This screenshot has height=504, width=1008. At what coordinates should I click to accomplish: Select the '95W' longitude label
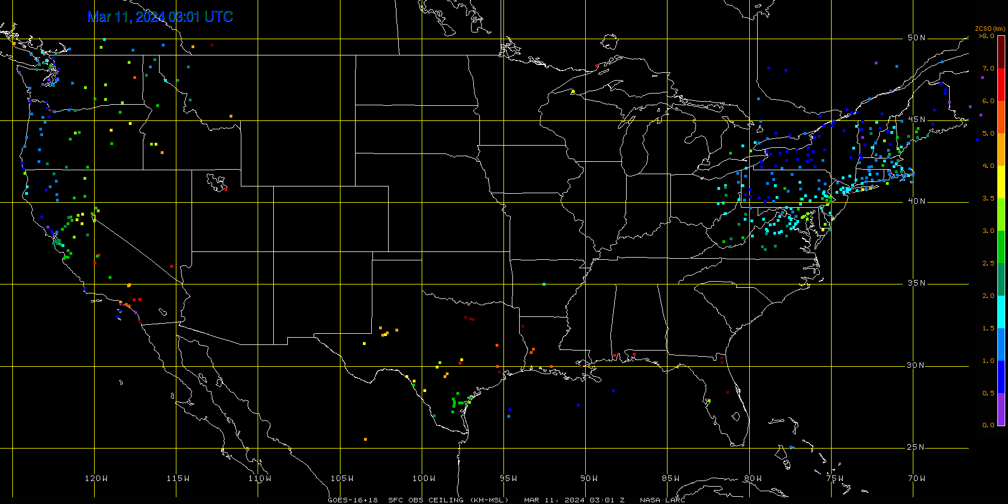click(x=508, y=478)
